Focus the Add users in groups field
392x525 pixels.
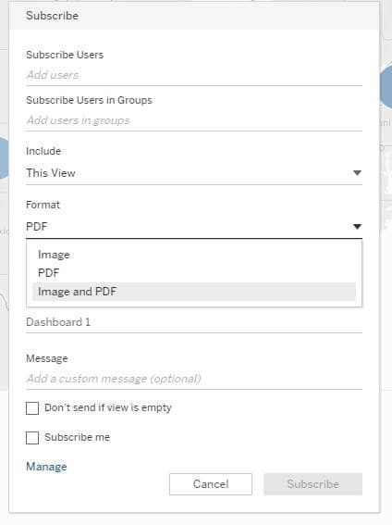(x=194, y=120)
